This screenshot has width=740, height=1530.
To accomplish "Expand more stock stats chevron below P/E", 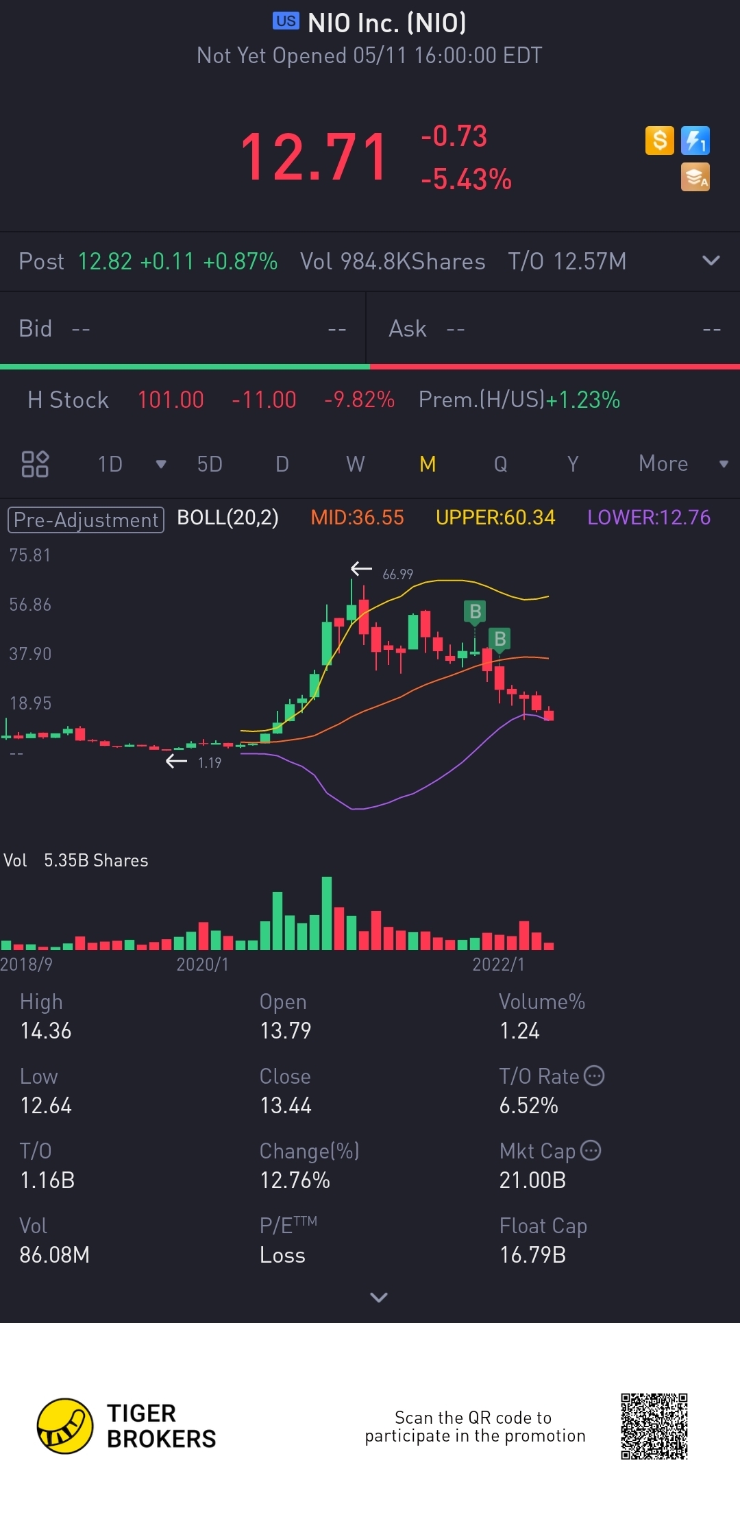I will [x=379, y=1297].
